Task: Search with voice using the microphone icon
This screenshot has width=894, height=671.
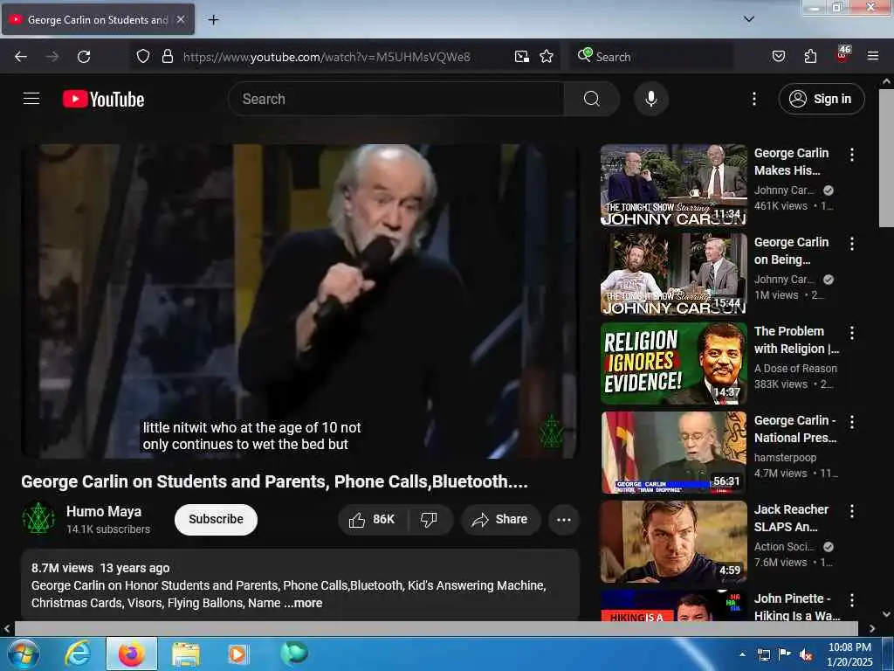Action: click(x=651, y=100)
